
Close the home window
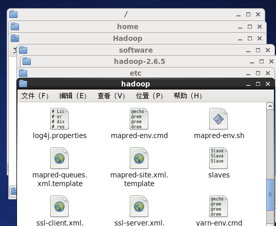point(260,27)
